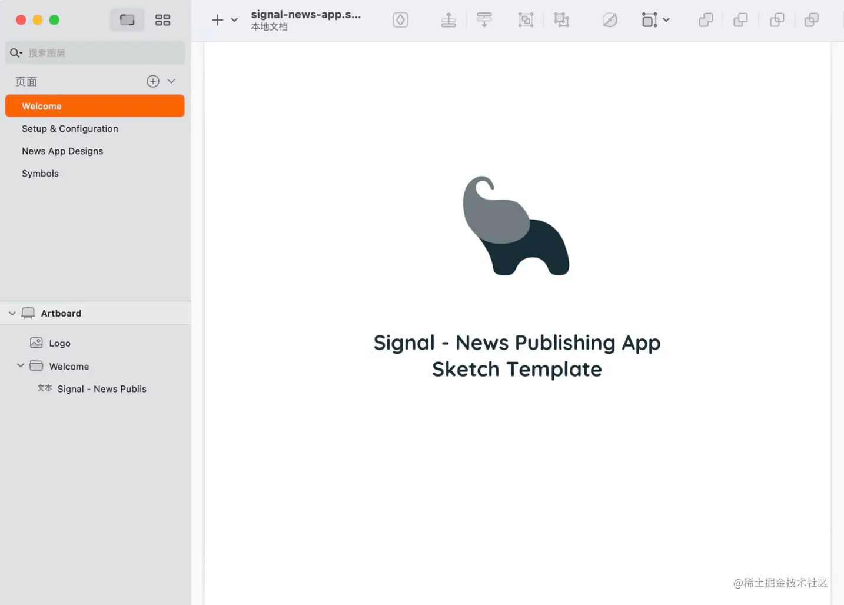Click the green full-screen window button
This screenshot has width=844, height=605.
point(54,20)
